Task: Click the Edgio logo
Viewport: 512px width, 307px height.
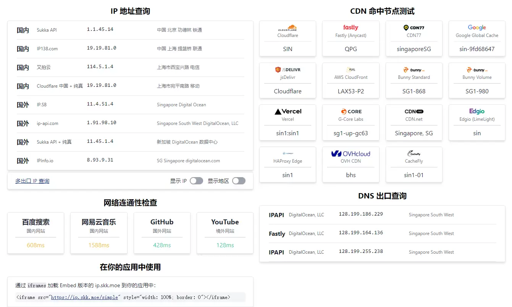Action: 477,112
